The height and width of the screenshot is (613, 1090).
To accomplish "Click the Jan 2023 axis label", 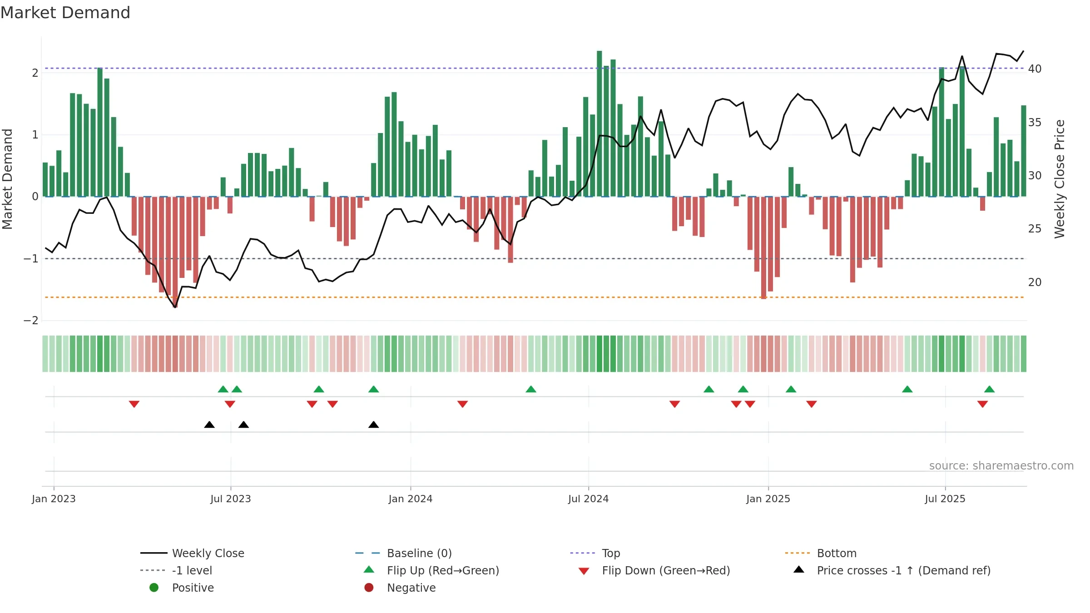I will [54, 499].
